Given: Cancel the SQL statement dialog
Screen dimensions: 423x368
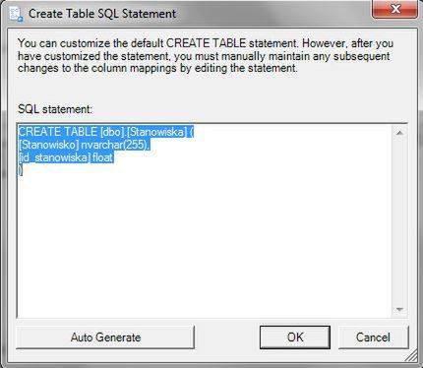Looking at the screenshot, I should [x=373, y=337].
